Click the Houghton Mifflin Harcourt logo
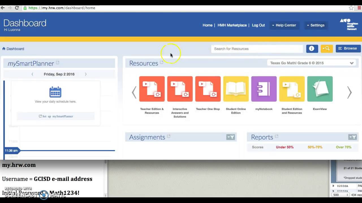Viewport: 362px width, 203px height. tap(349, 25)
